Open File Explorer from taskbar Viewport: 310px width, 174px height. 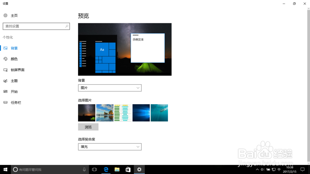pos(117,169)
